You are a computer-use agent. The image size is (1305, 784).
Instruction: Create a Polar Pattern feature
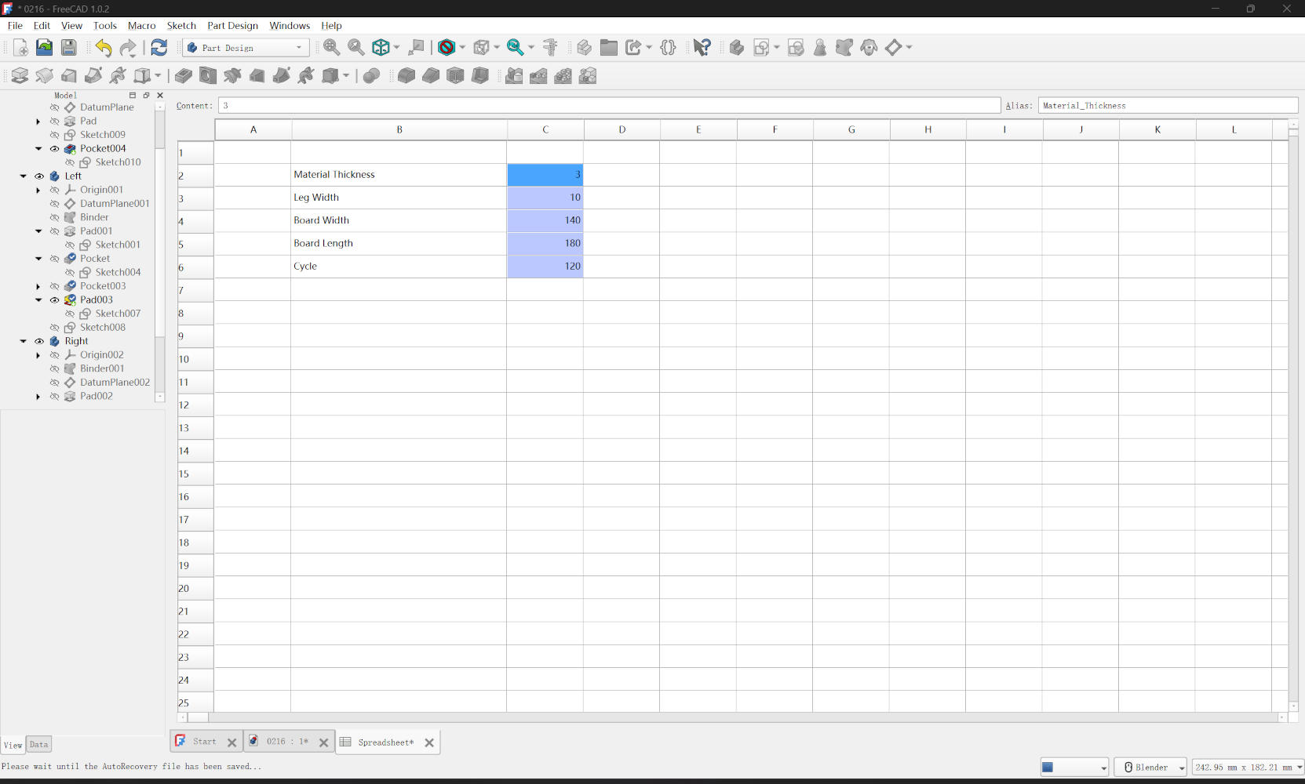[x=563, y=76]
